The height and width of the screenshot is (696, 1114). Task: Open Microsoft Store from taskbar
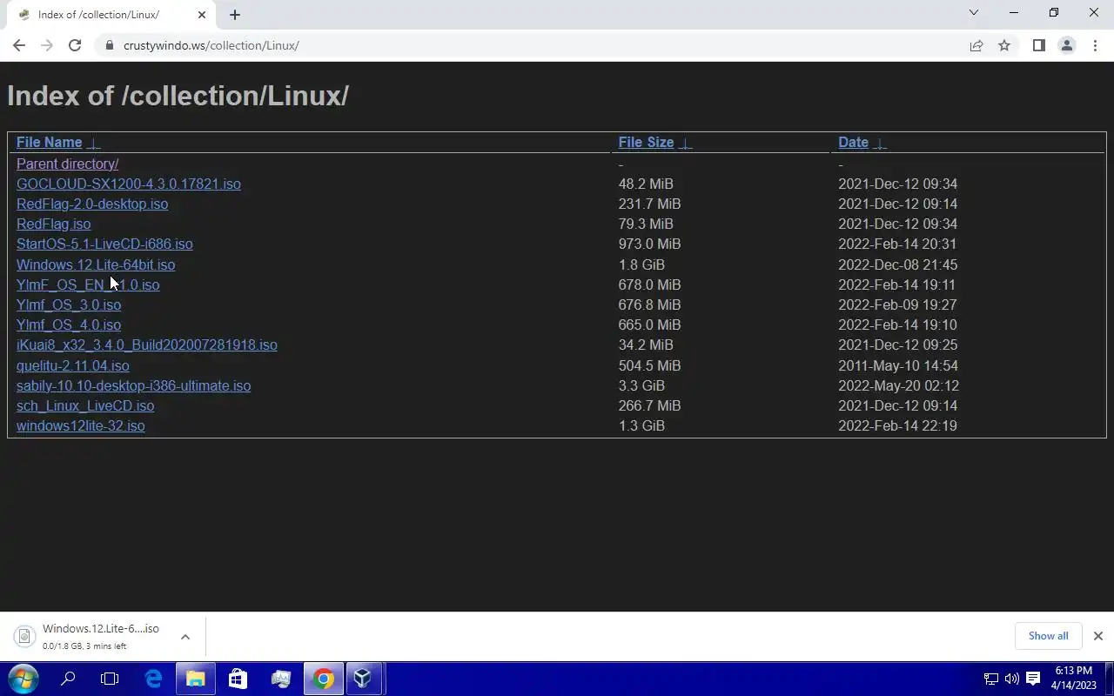click(238, 679)
